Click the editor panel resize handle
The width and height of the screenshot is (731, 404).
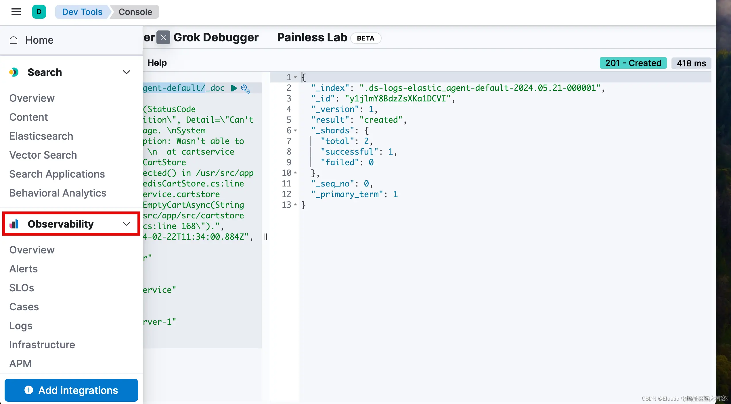266,236
